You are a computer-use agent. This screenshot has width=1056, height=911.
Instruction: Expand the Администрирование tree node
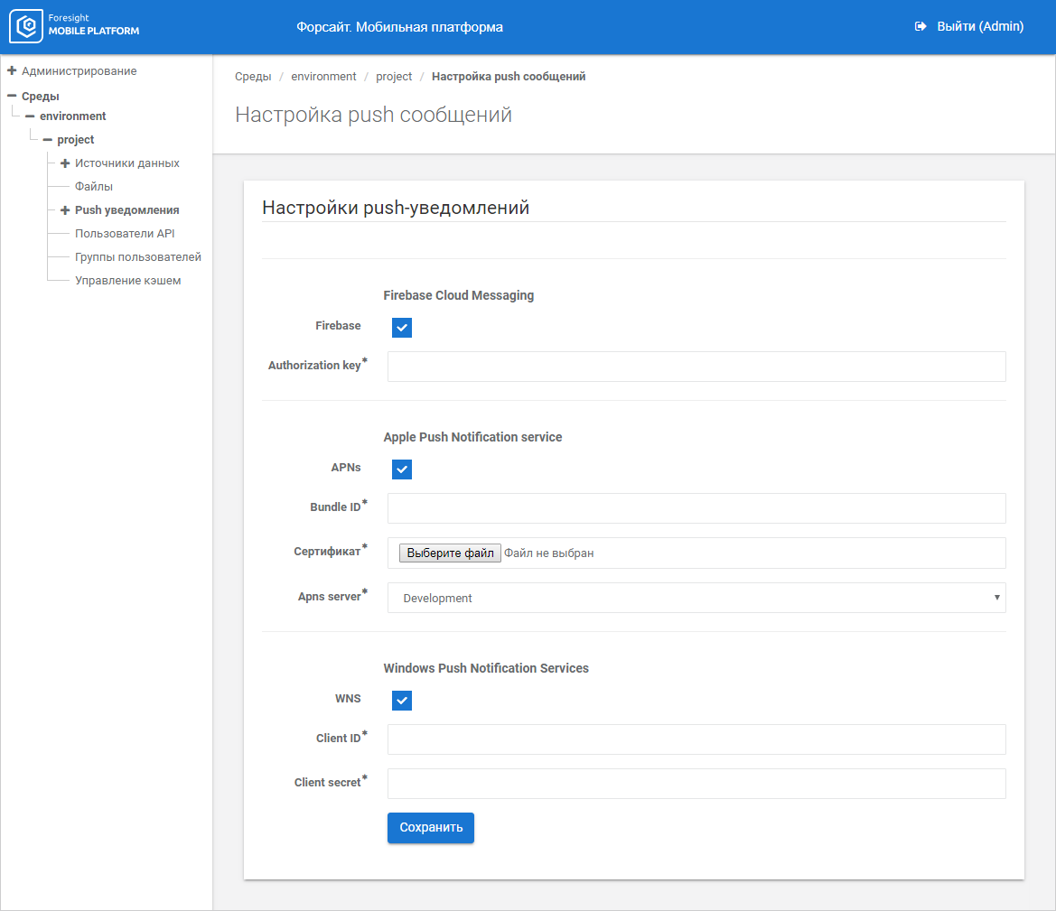pyautogui.click(x=12, y=70)
